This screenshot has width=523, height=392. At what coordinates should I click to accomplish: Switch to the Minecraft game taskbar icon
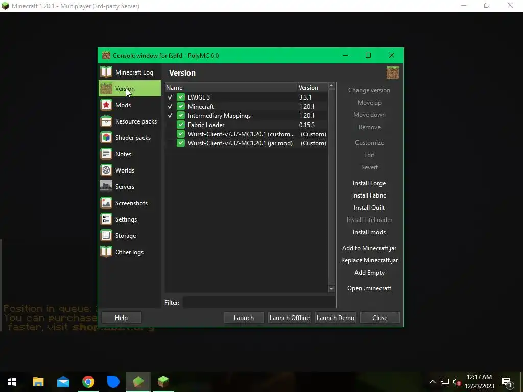tap(163, 382)
